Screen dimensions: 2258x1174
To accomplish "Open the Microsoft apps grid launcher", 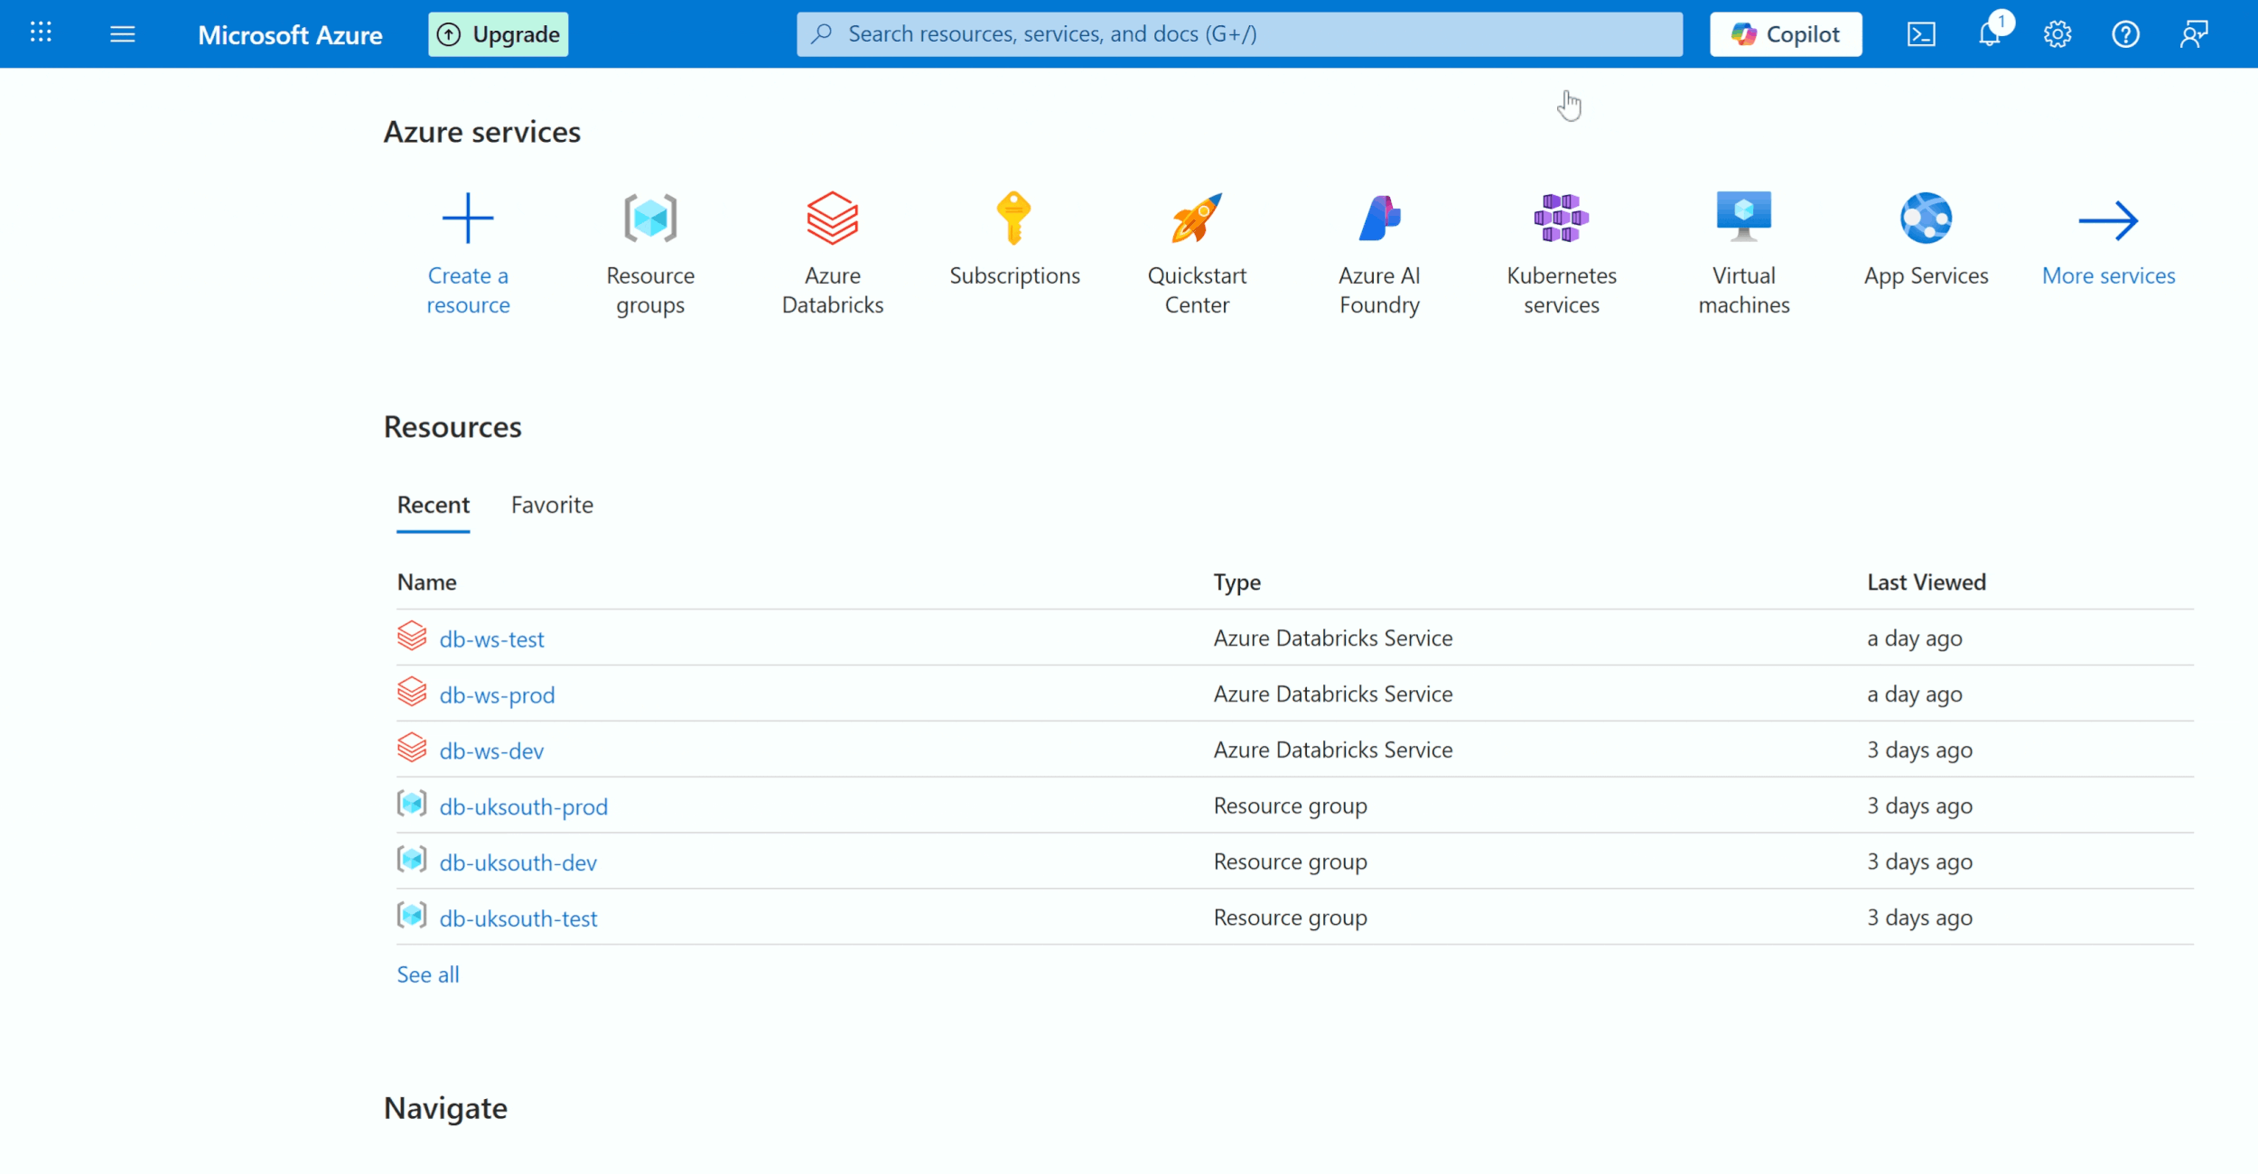I will coord(41,33).
